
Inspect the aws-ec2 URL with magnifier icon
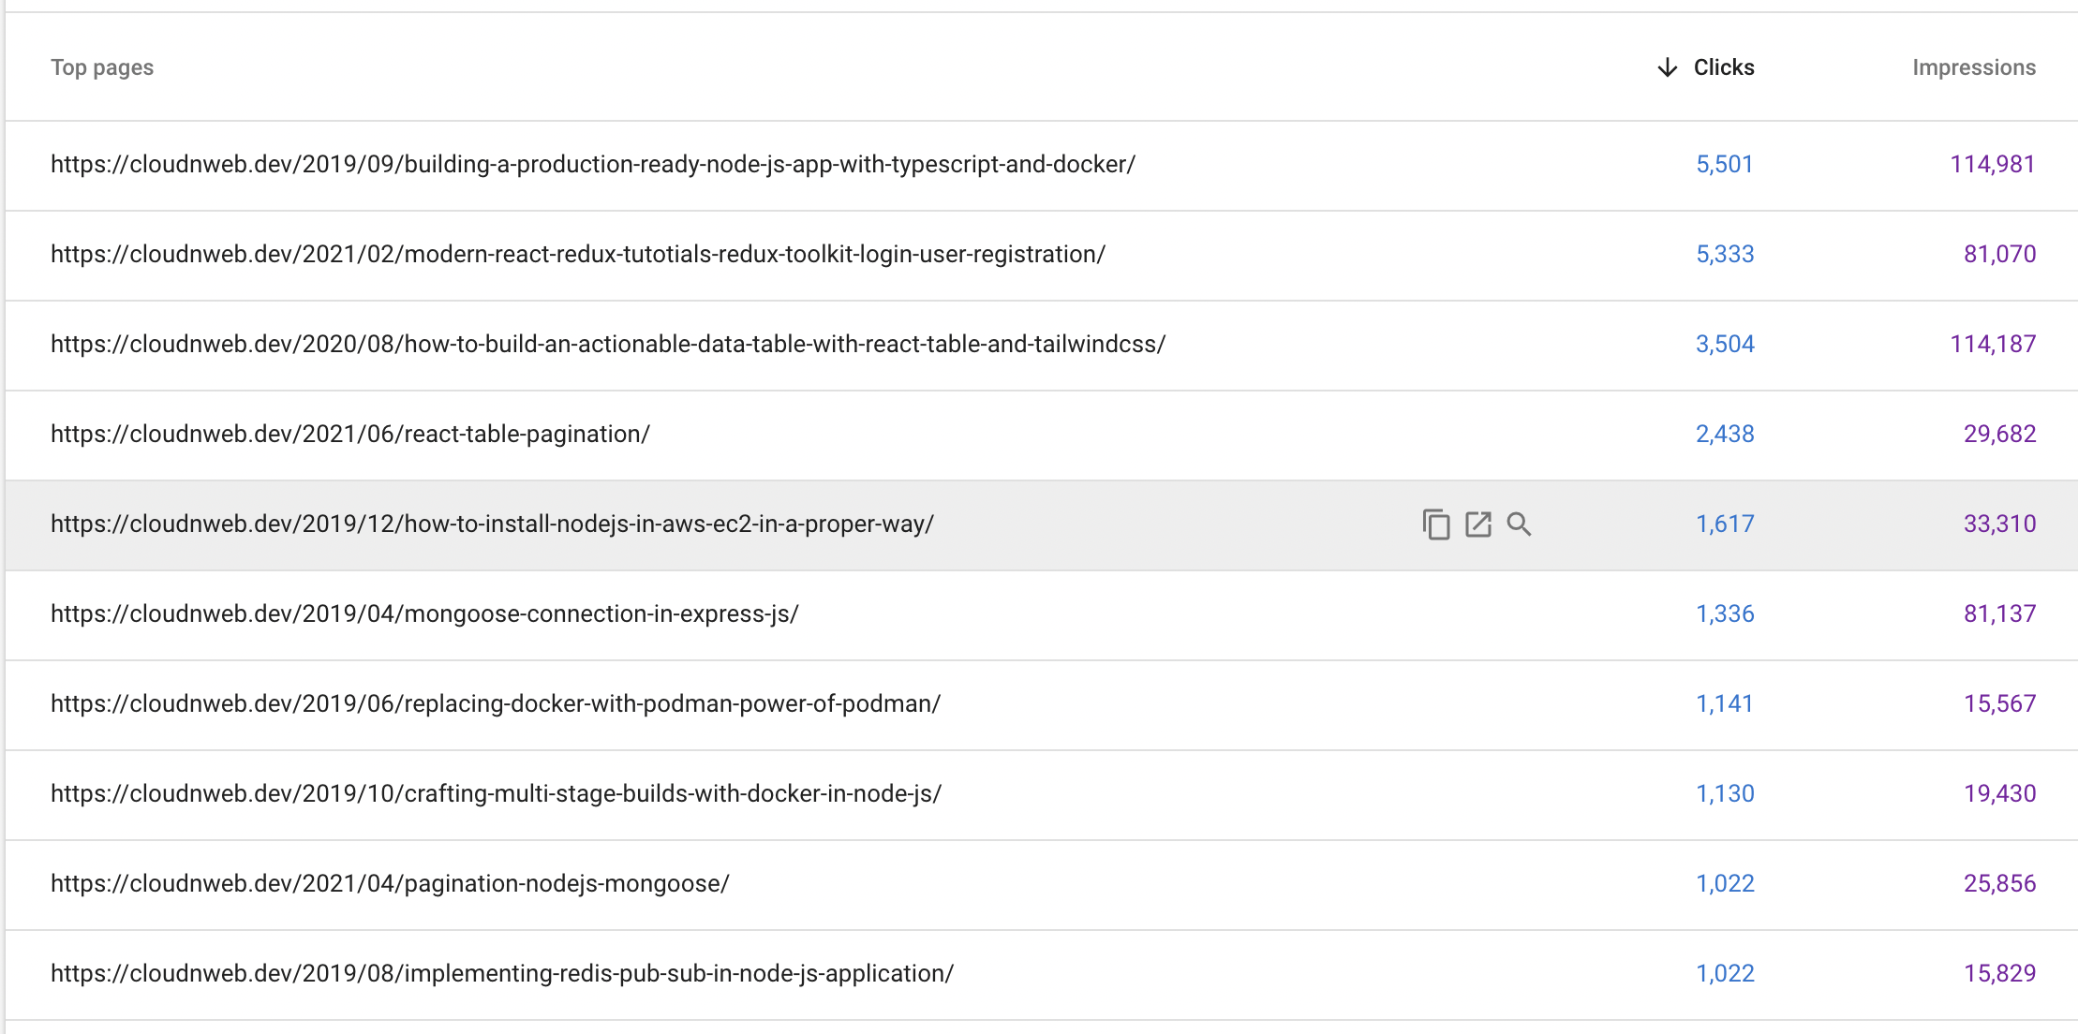click(x=1519, y=524)
